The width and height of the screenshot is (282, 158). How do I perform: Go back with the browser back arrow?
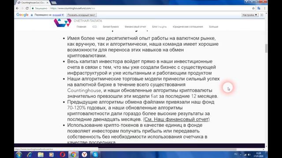[17, 8]
